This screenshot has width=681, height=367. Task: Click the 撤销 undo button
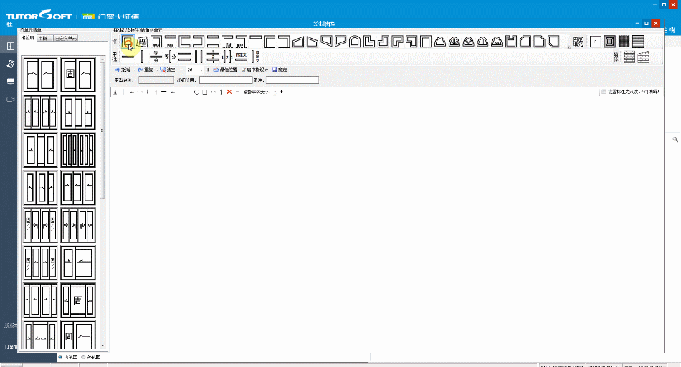point(123,70)
